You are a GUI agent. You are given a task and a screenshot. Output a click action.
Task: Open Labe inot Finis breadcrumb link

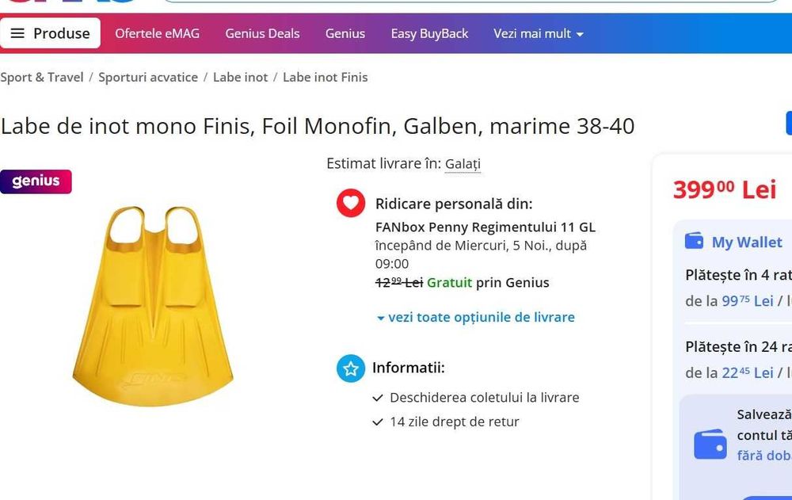pyautogui.click(x=325, y=77)
